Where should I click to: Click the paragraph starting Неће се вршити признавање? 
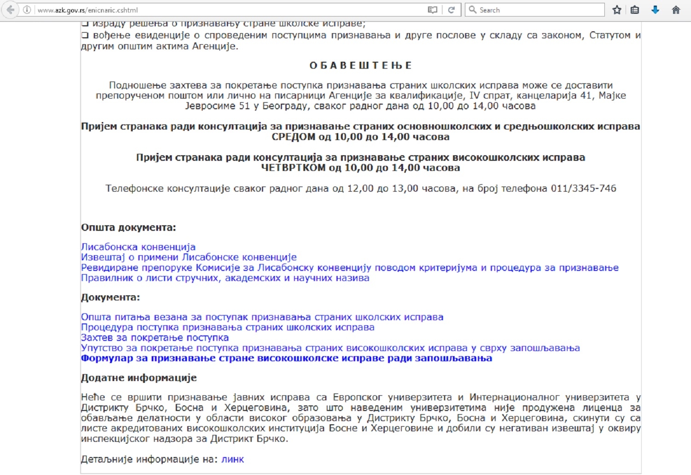pyautogui.click(x=361, y=418)
